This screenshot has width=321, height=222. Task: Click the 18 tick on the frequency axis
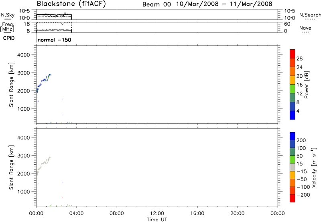(27, 24)
